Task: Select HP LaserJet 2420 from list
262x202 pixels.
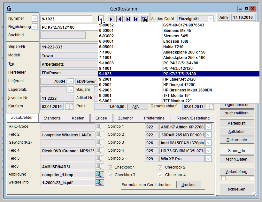Action: [x=179, y=79]
